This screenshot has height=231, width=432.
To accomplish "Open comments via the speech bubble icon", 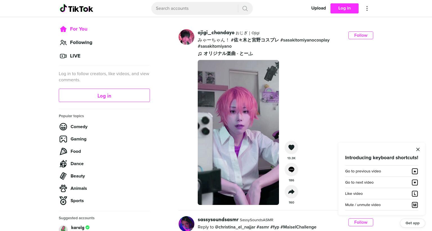I will pos(291,170).
